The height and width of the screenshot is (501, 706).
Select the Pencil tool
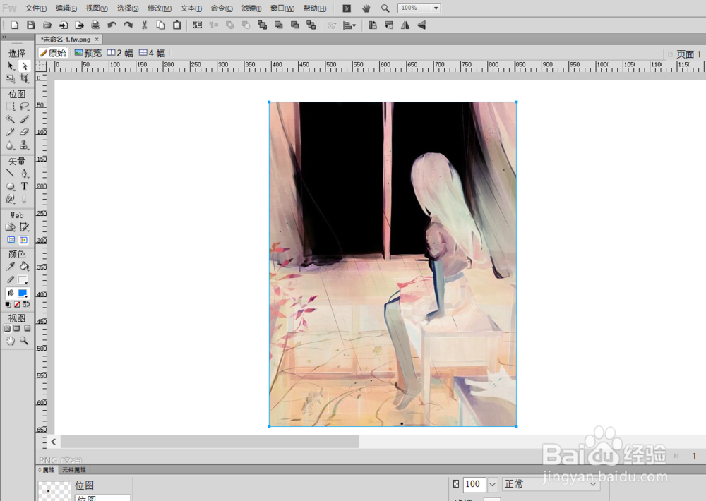[11, 132]
